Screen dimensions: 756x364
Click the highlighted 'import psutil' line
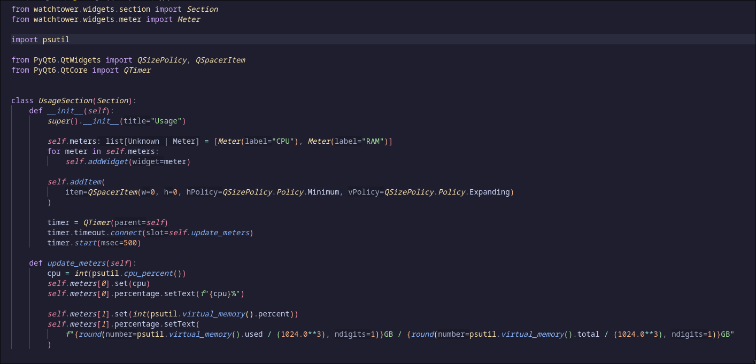click(x=41, y=40)
